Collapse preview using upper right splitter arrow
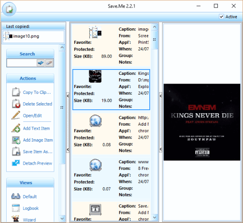The height and width of the screenshot is (223, 243). tap(160, 96)
